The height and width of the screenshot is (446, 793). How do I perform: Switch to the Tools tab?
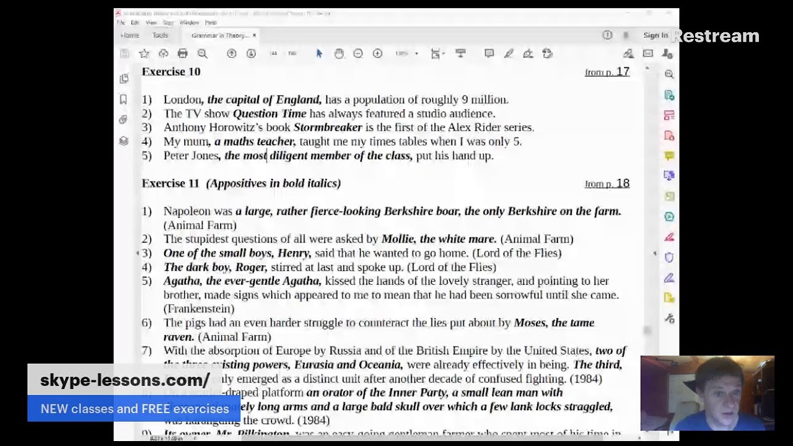point(160,36)
